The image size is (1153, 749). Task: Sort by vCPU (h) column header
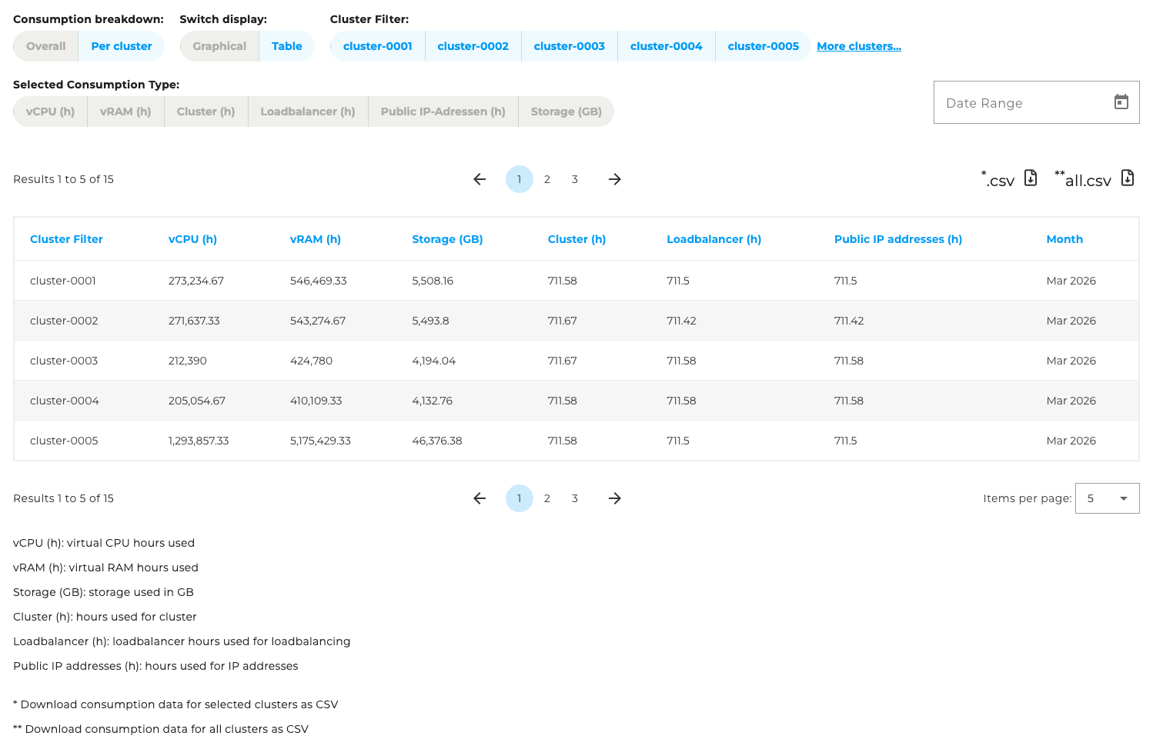tap(192, 239)
